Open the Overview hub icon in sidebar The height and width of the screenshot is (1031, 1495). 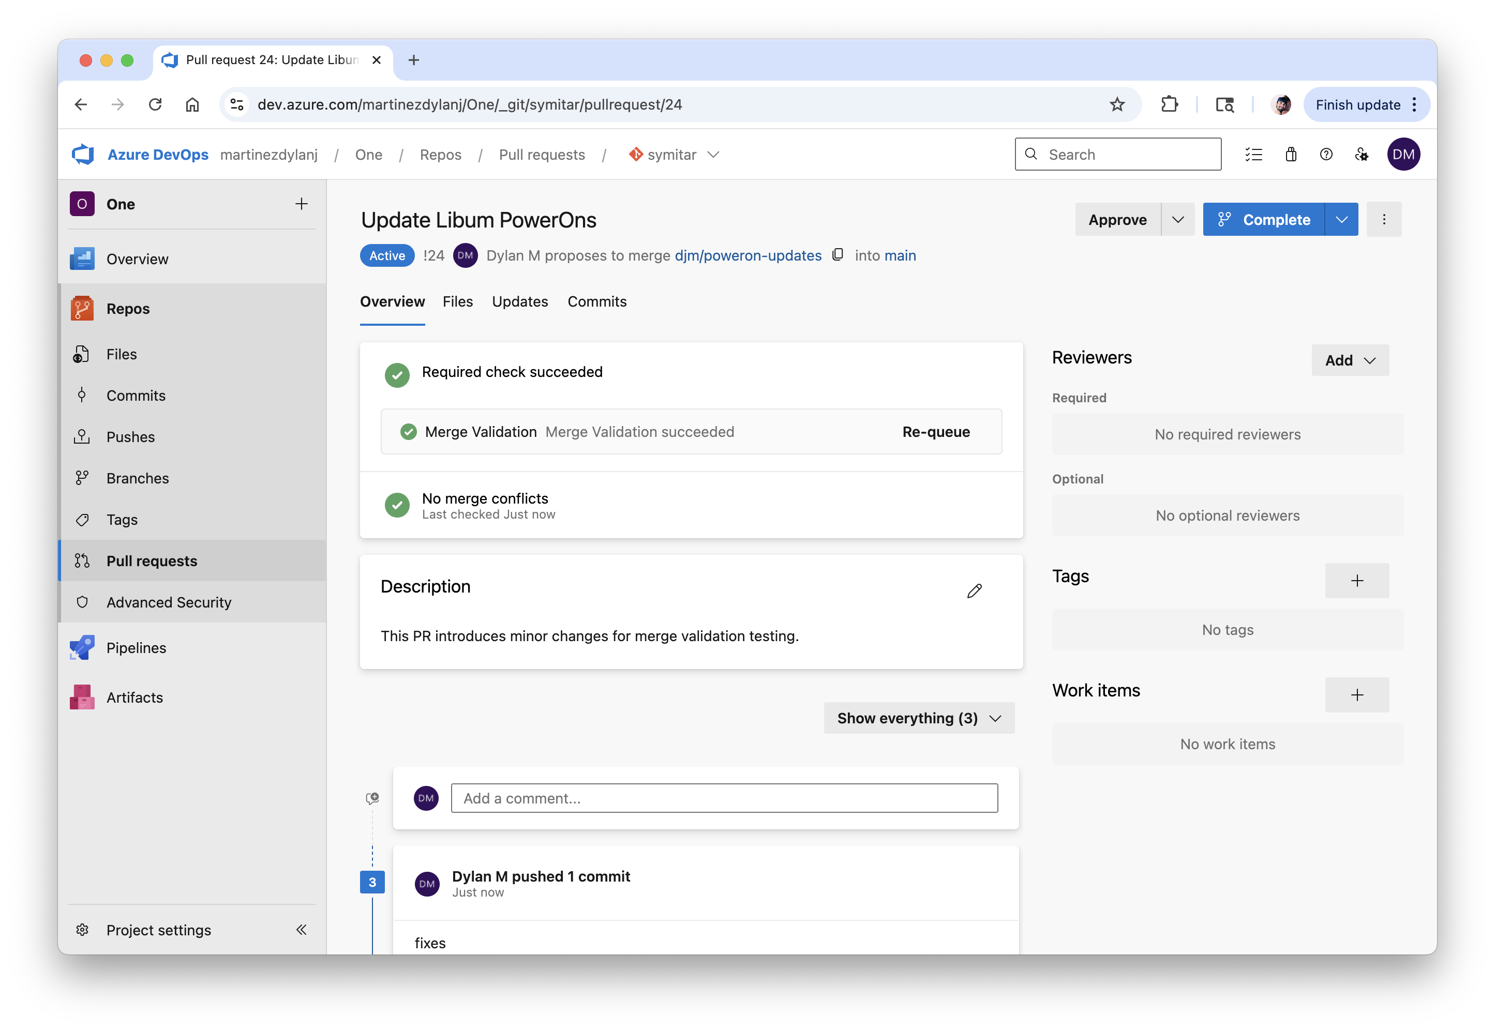[x=82, y=259]
